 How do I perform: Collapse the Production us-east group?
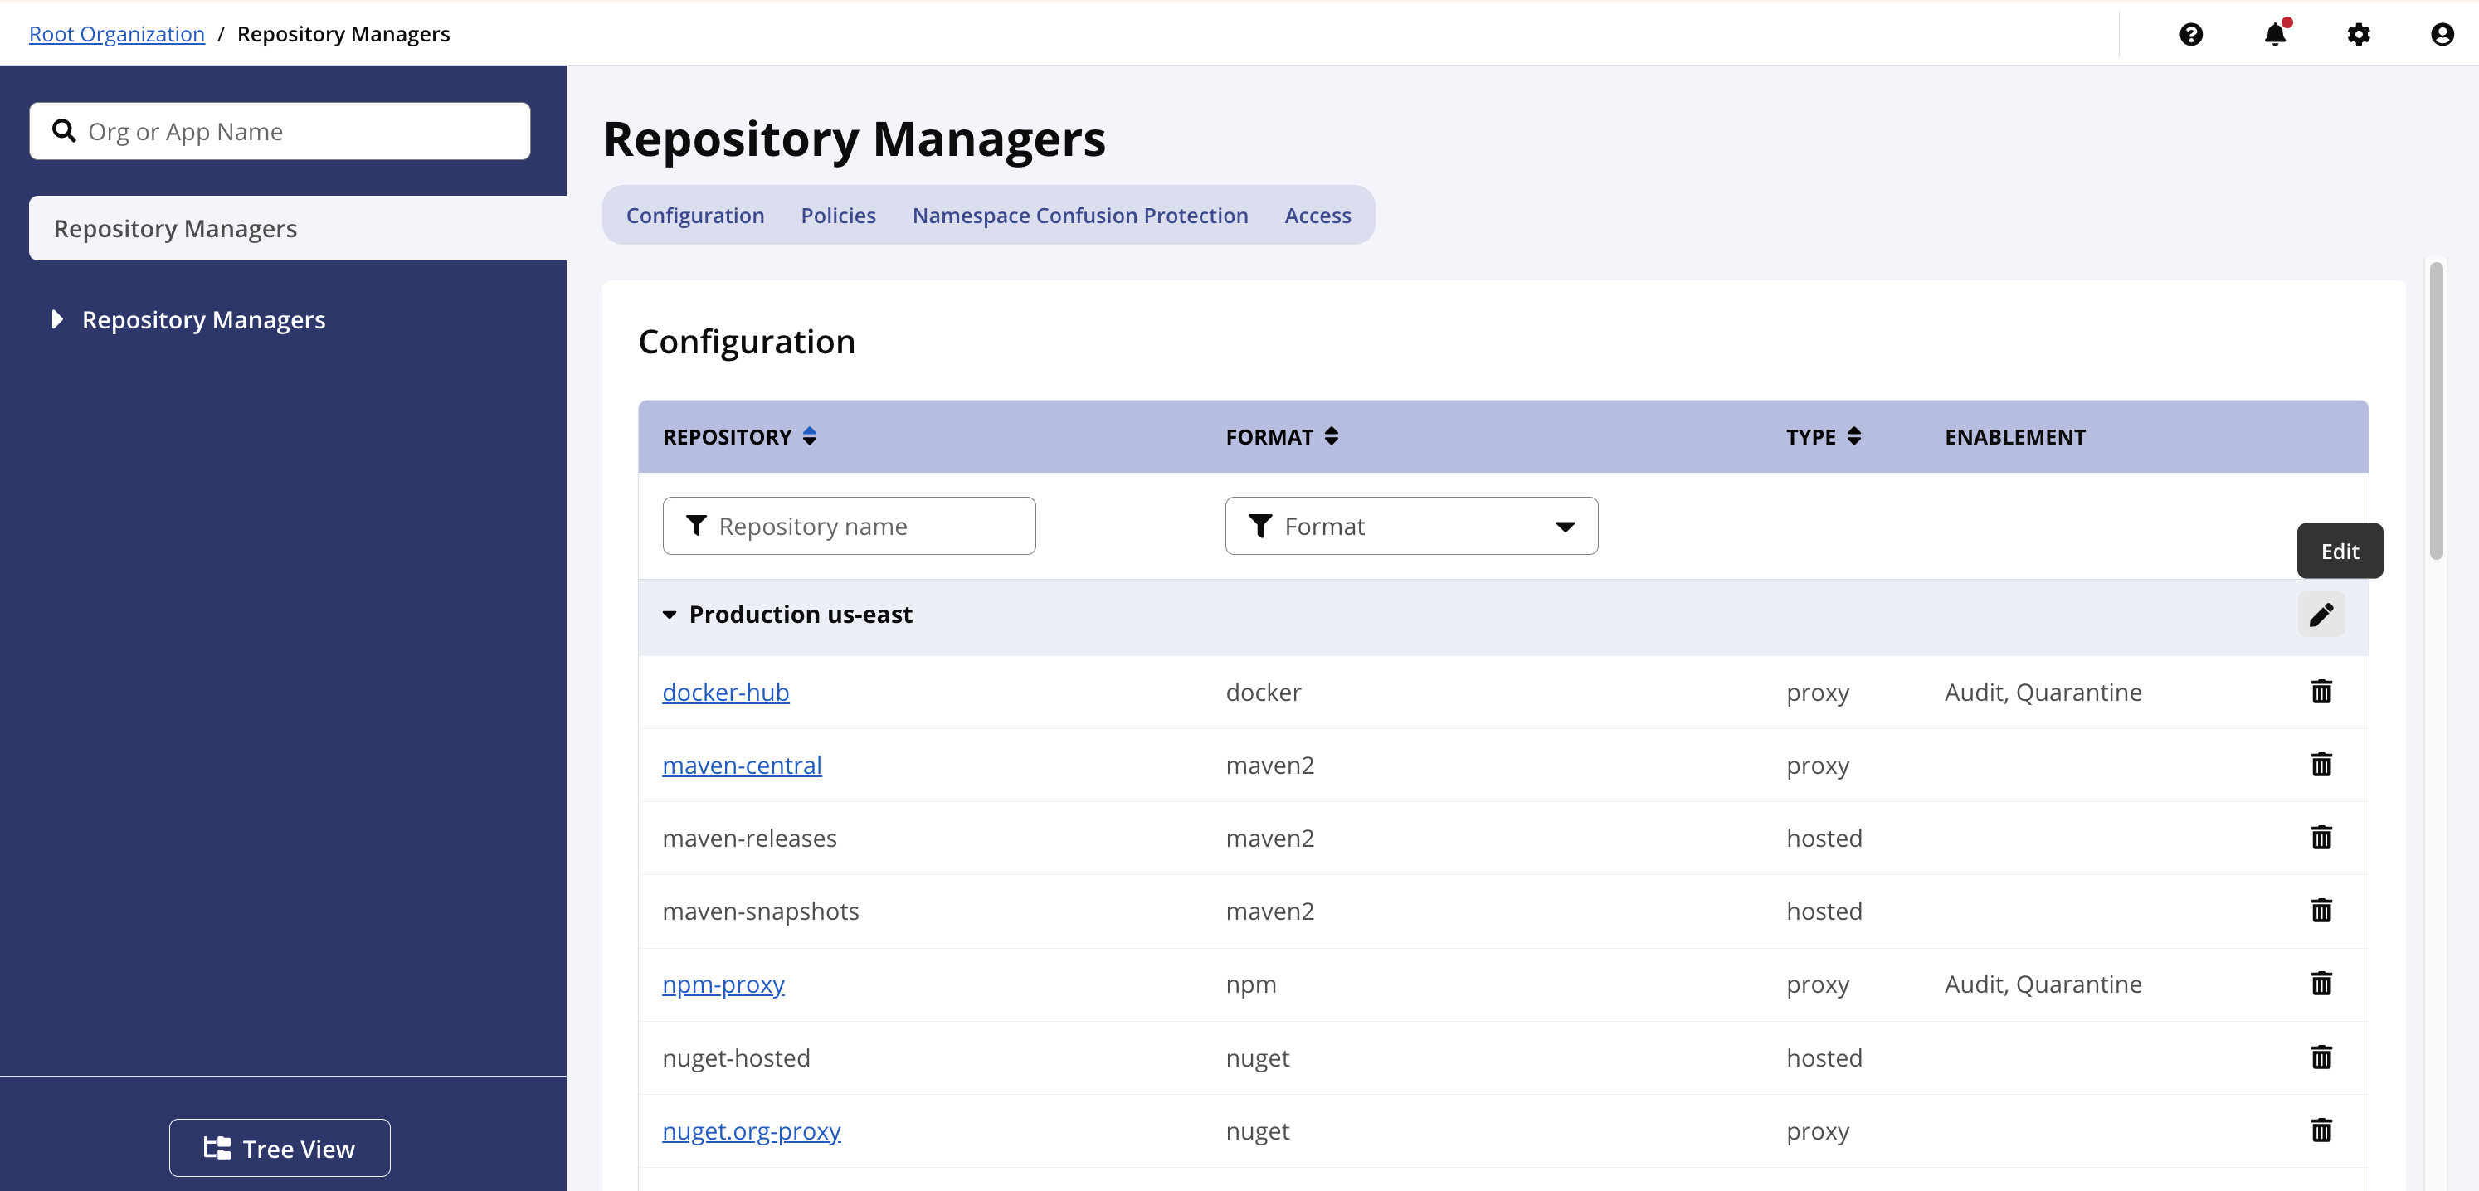point(669,615)
